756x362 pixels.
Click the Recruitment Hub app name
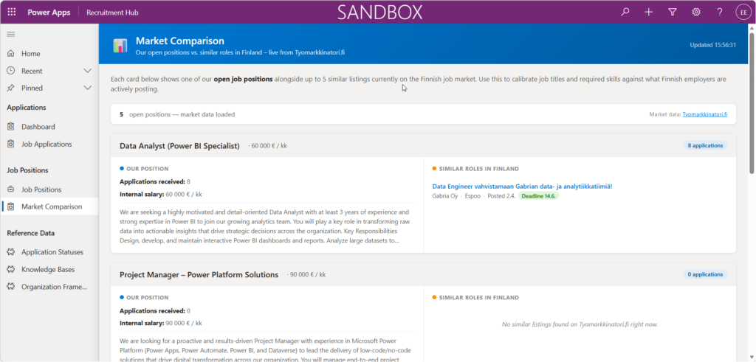(112, 13)
